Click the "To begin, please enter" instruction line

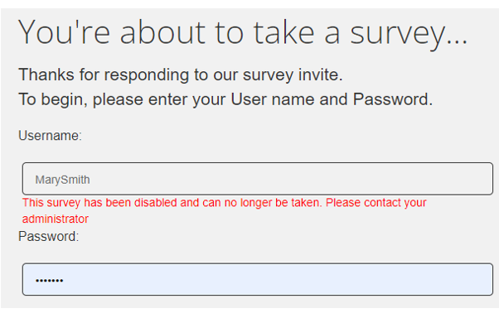[x=225, y=99]
